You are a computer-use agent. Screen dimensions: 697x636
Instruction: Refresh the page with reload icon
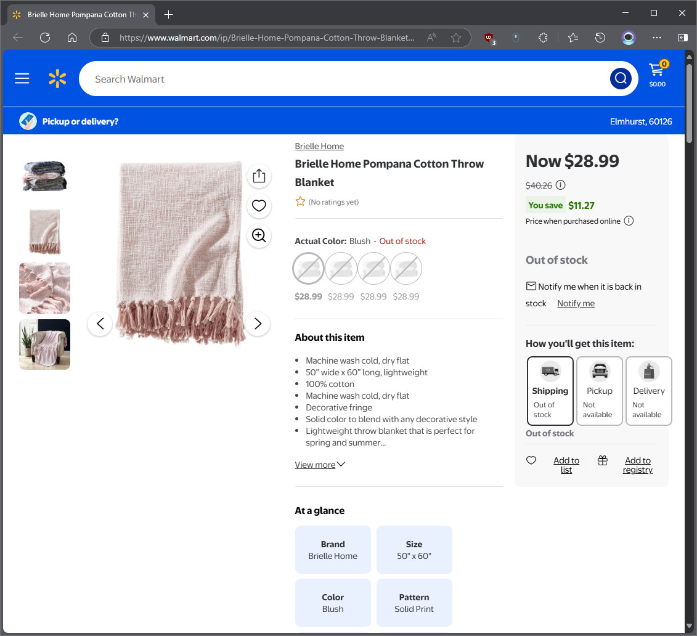[45, 38]
